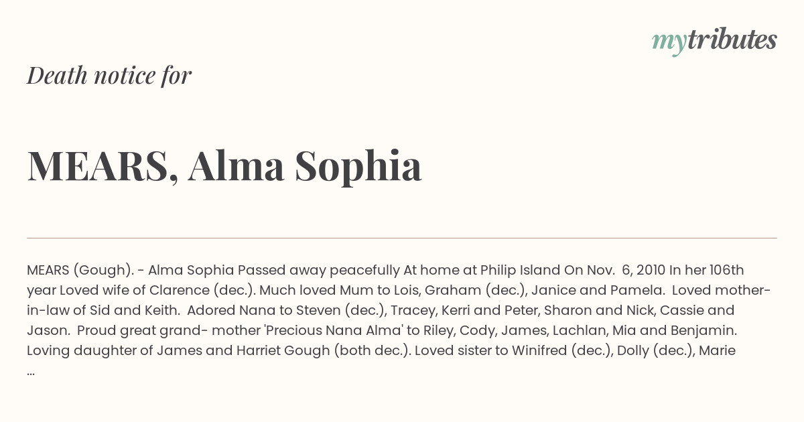The width and height of the screenshot is (804, 422).
Task: Click the truncation ellipsis below the notice
Action: 31,372
